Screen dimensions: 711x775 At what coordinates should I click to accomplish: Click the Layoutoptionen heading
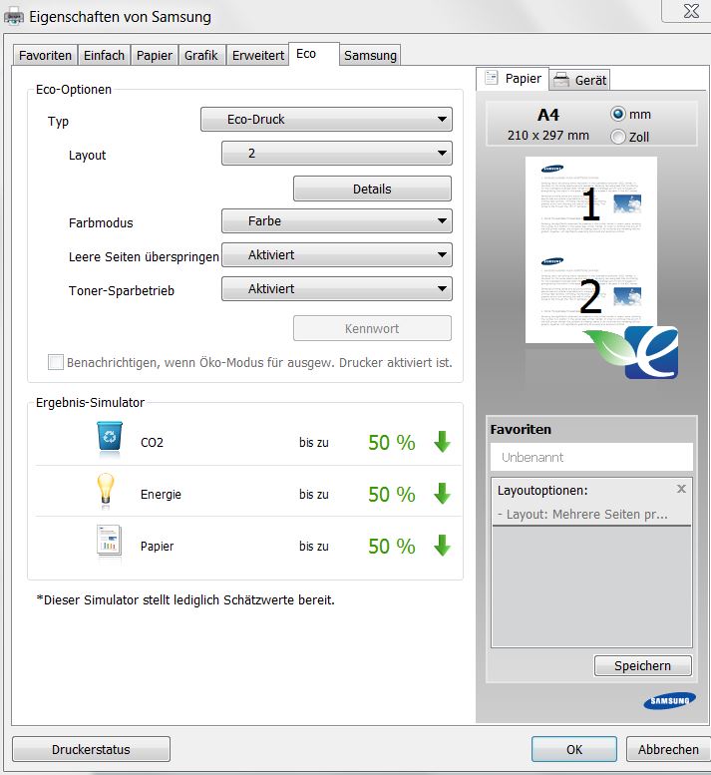542,491
